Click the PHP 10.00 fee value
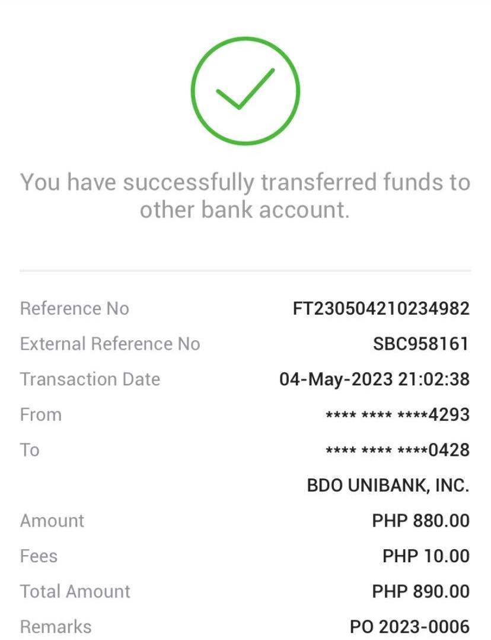491x640 pixels. pos(426,556)
